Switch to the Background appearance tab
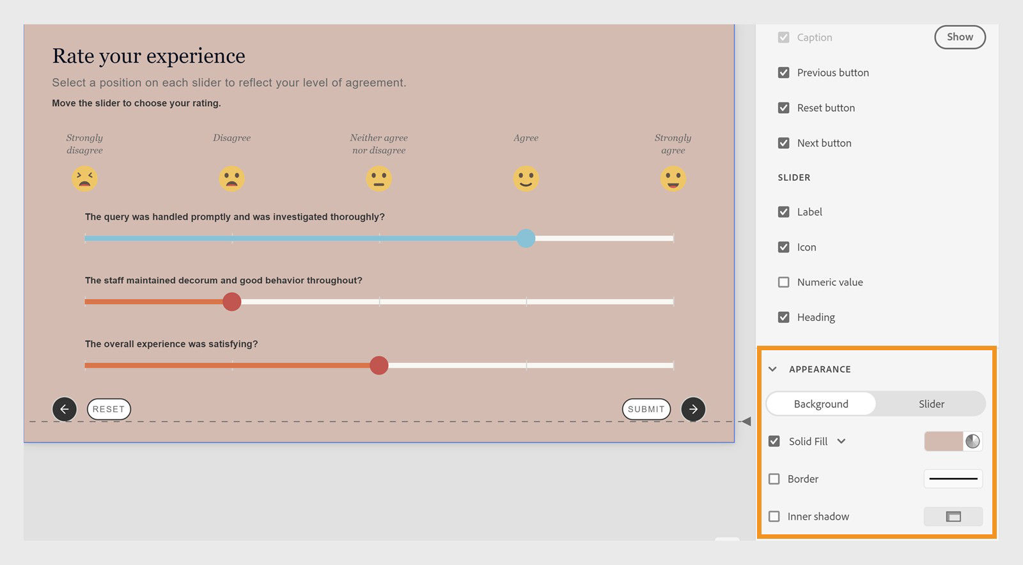 click(x=821, y=404)
